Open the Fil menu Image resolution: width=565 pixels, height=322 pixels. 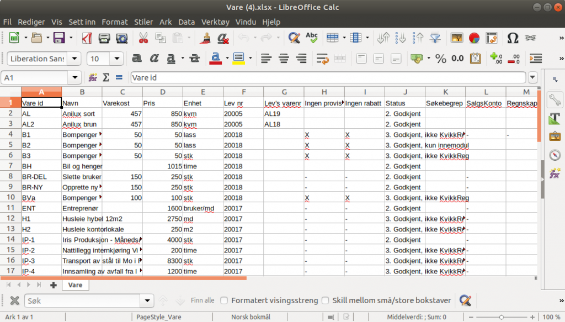(7, 22)
